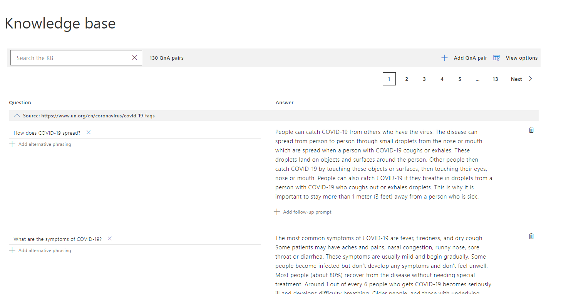Click the ellipsis in pagination
The image size is (566, 294).
click(x=477, y=79)
